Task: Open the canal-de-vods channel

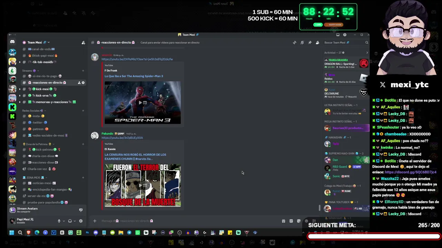Action: (54, 49)
